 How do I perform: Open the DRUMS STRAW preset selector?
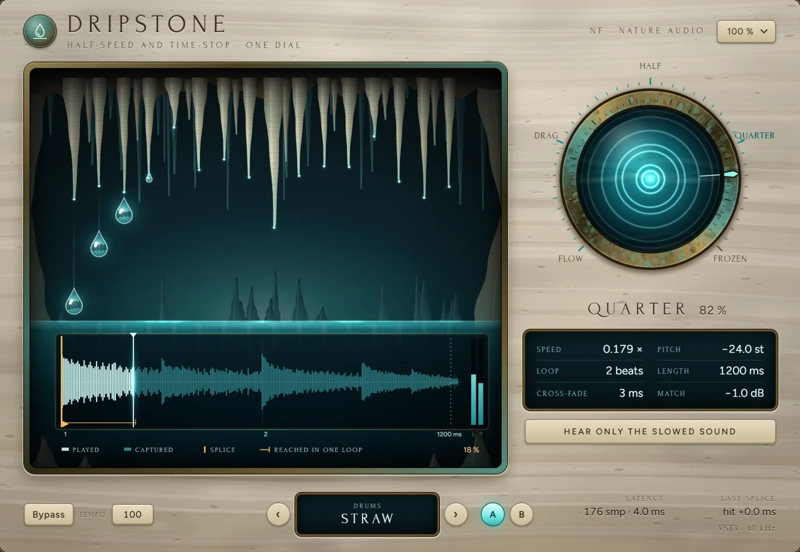367,514
